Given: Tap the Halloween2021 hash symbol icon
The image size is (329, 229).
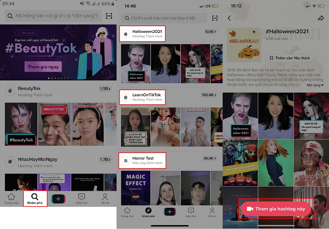Looking at the screenshot, I should (125, 34).
